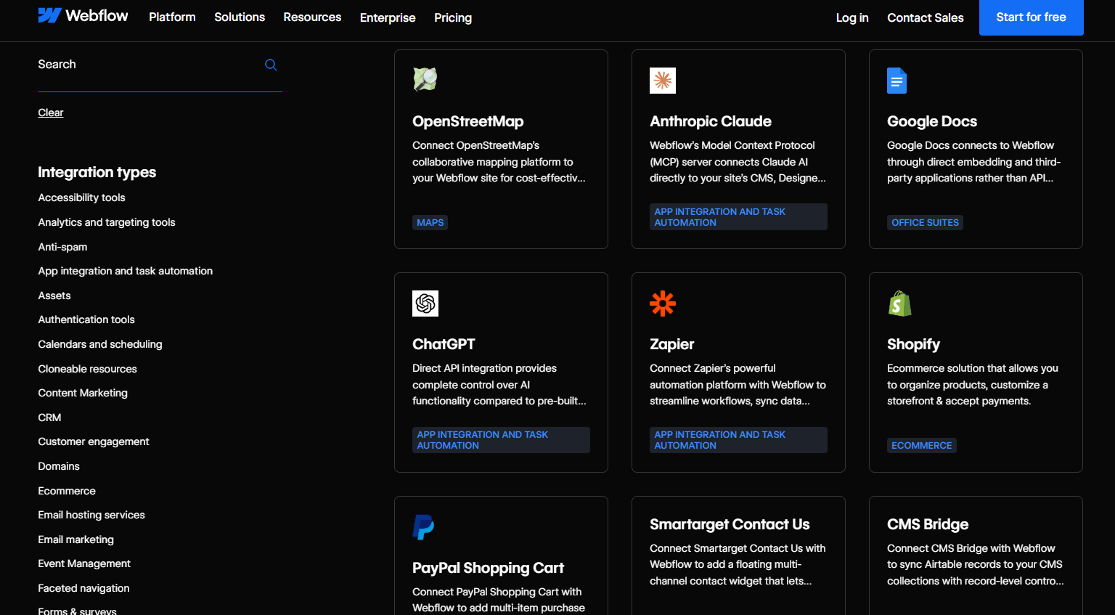1115x615 pixels.
Task: Click the PayPal logo icon
Action: [x=423, y=527]
